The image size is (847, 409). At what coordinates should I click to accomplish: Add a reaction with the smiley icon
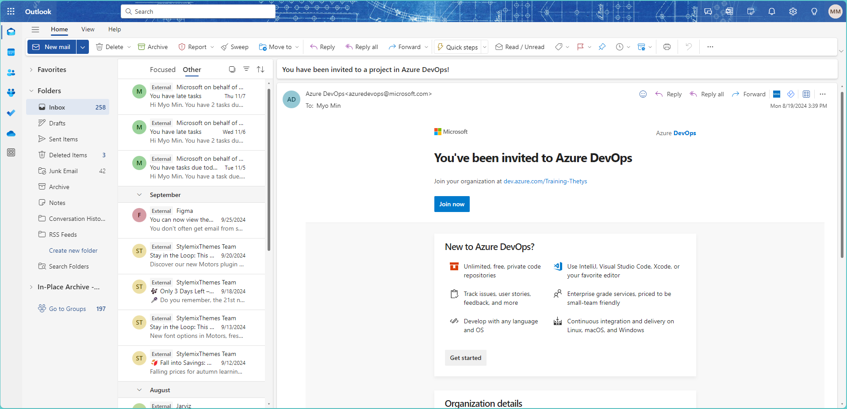point(643,94)
